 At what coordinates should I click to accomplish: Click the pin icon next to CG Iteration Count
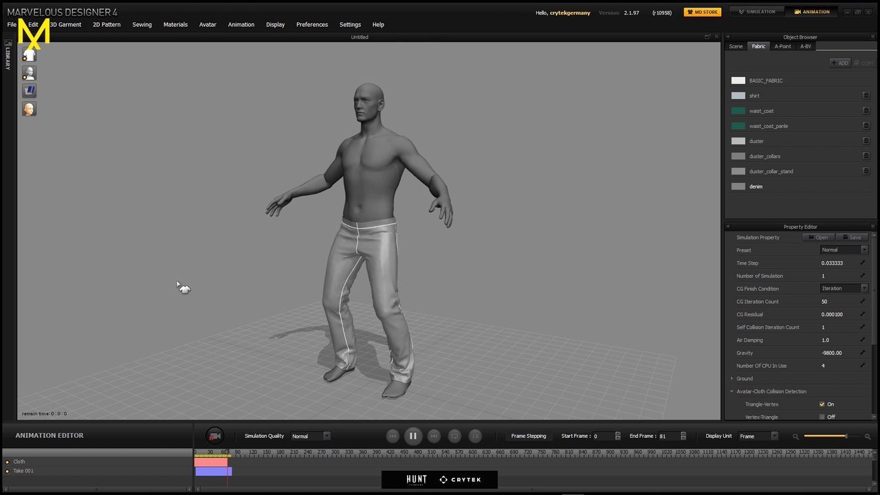tap(863, 301)
